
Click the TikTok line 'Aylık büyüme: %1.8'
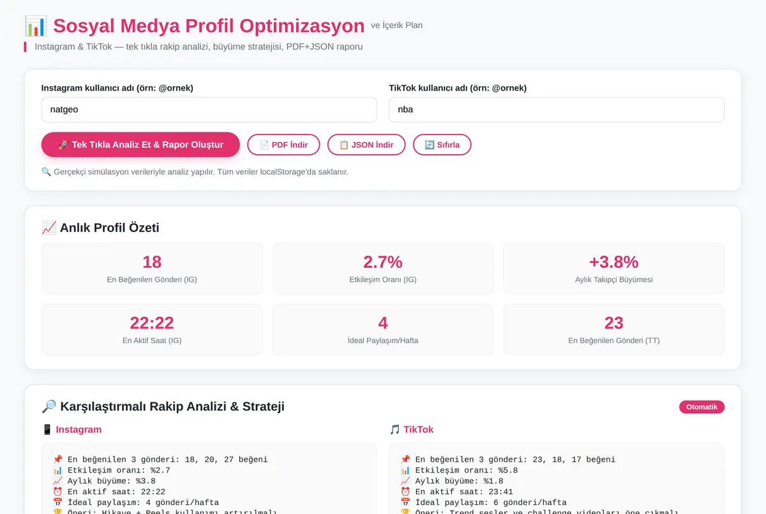click(x=452, y=481)
